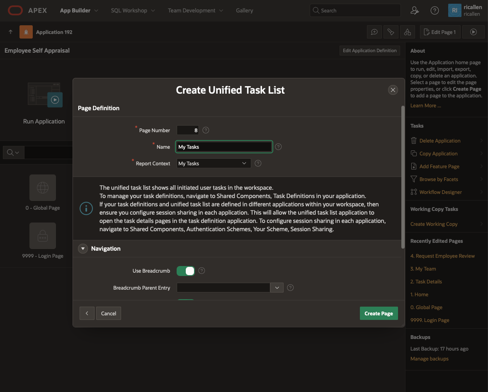The height and width of the screenshot is (392, 488).
Task: Open the Shared Components icon in toolbar
Action: 408,32
